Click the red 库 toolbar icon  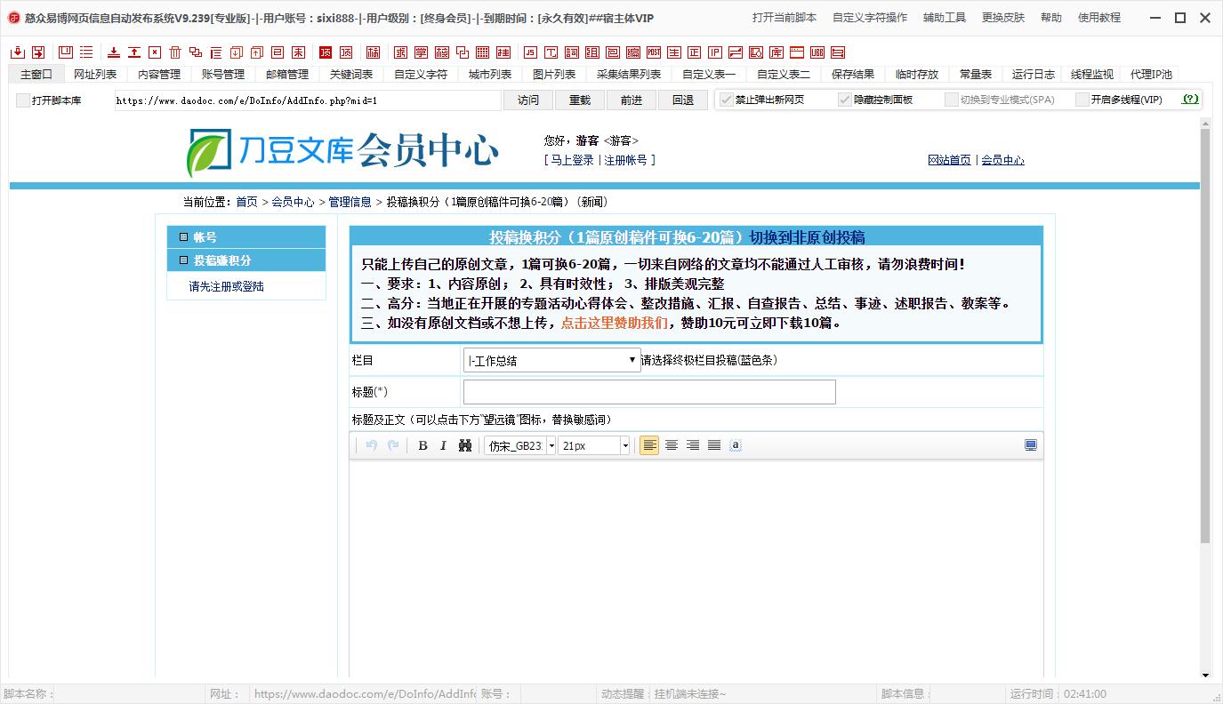click(776, 52)
